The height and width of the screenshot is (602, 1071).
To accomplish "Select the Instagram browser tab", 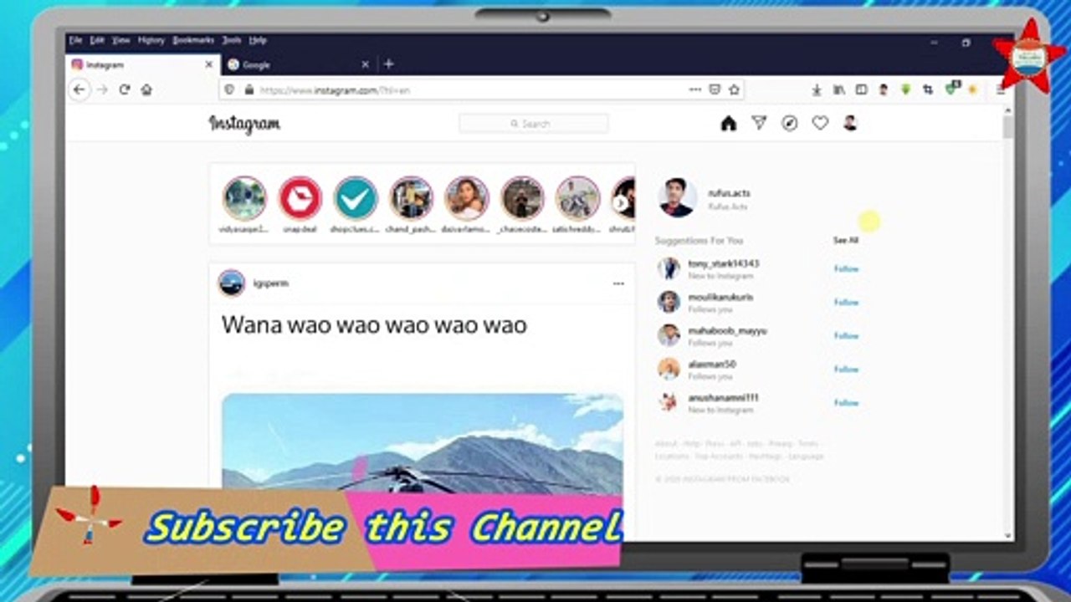I will tap(142, 64).
